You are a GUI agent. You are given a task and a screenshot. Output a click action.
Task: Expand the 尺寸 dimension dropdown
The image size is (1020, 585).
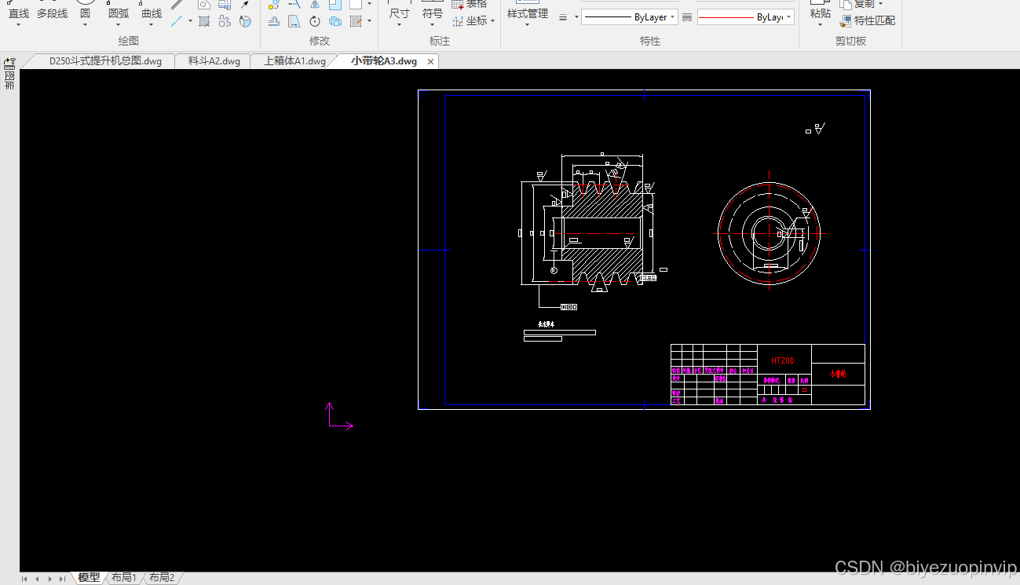pyautogui.click(x=399, y=25)
